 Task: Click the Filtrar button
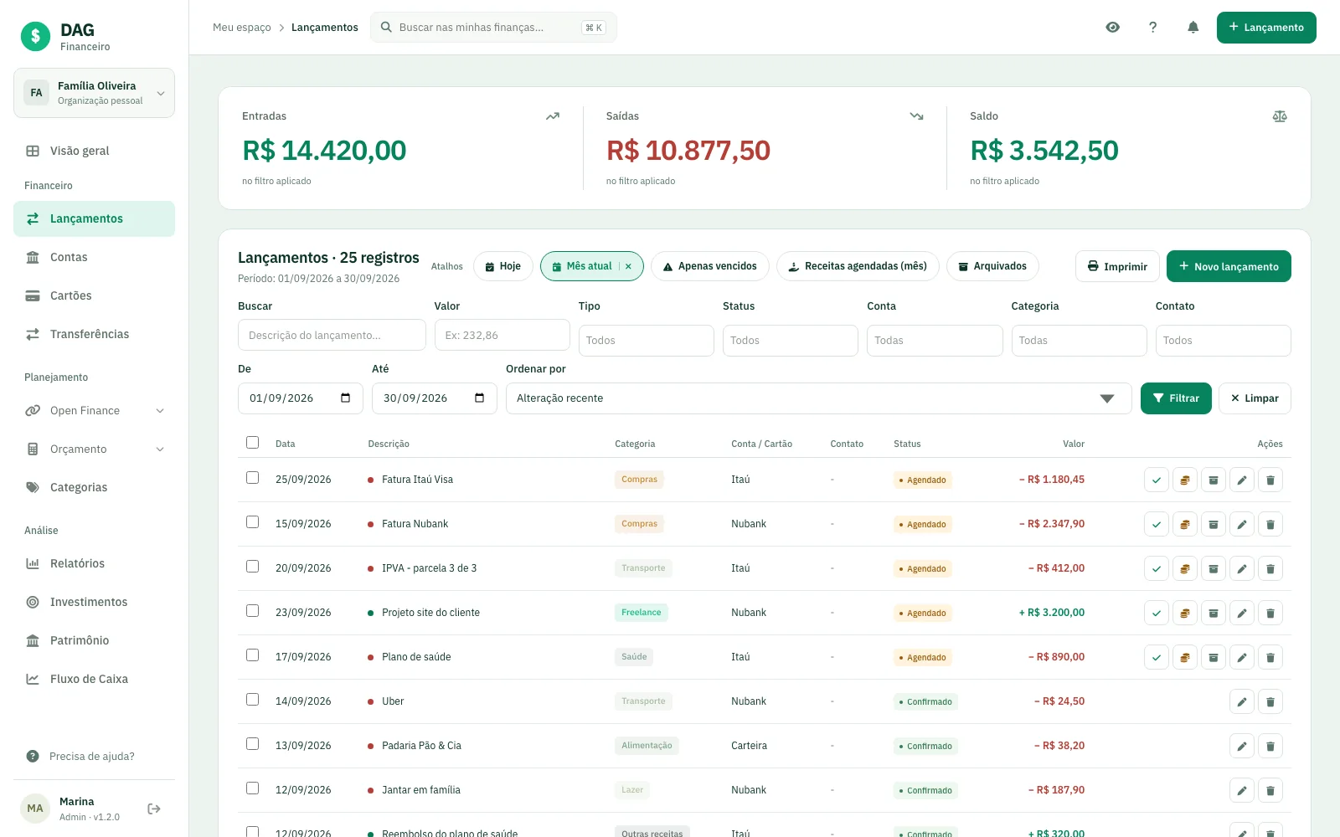tap(1176, 398)
